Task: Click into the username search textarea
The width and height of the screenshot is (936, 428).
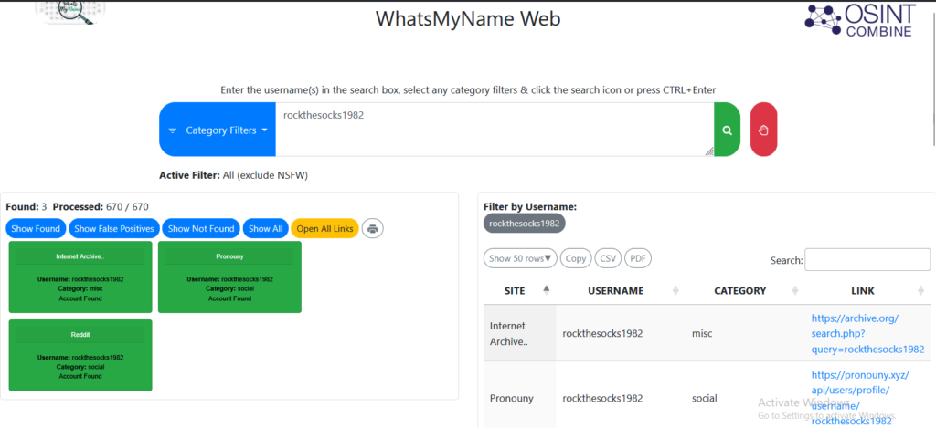Action: click(x=495, y=130)
